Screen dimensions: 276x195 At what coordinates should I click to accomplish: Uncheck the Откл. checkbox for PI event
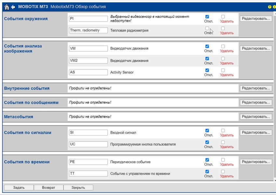(207, 17)
